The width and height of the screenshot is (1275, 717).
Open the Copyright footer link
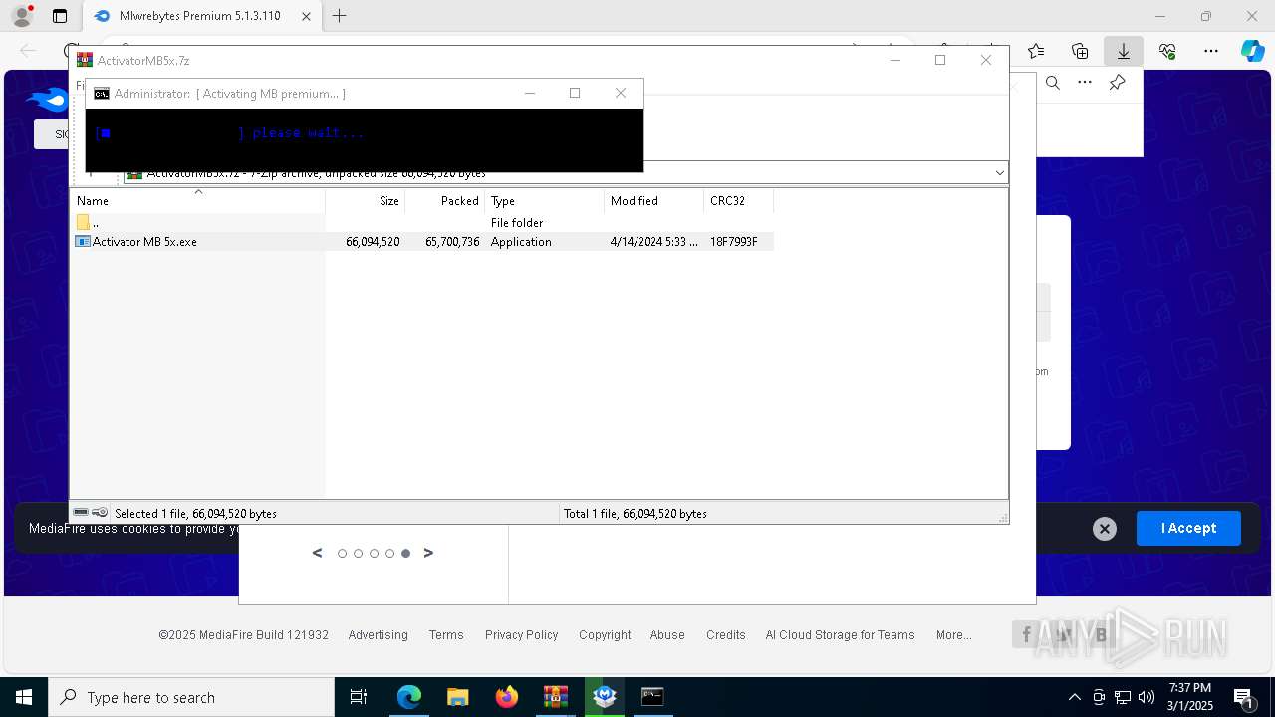pos(605,635)
